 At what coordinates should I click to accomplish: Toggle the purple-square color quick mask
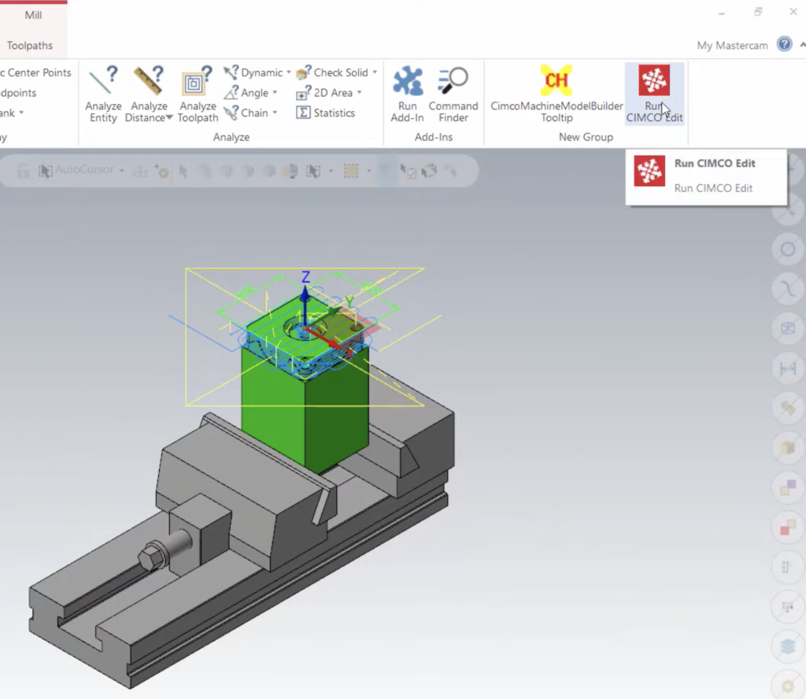pyautogui.click(x=787, y=487)
